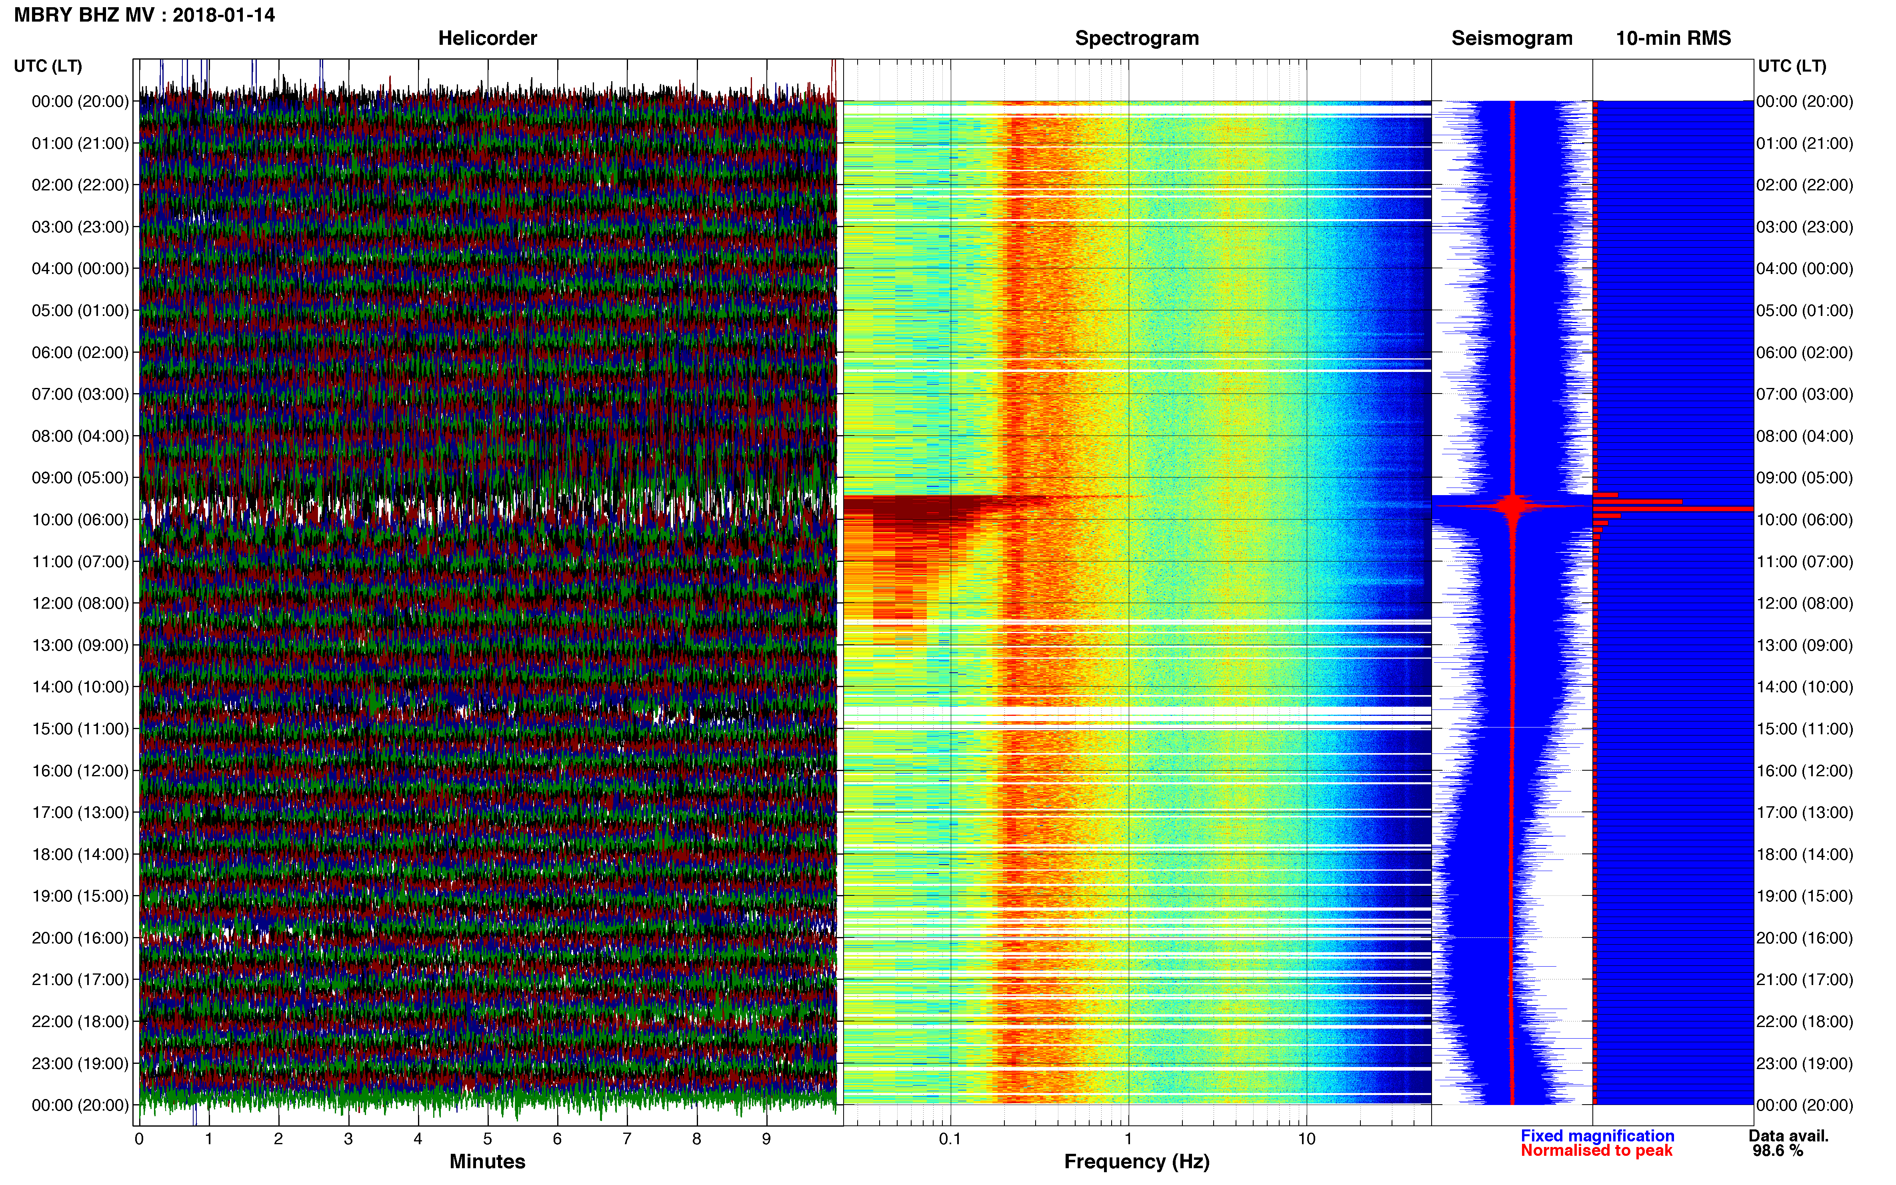Click Minutes axis tick '9'

click(766, 1139)
